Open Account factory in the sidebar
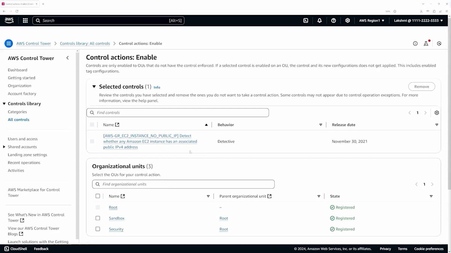 pos(22,94)
